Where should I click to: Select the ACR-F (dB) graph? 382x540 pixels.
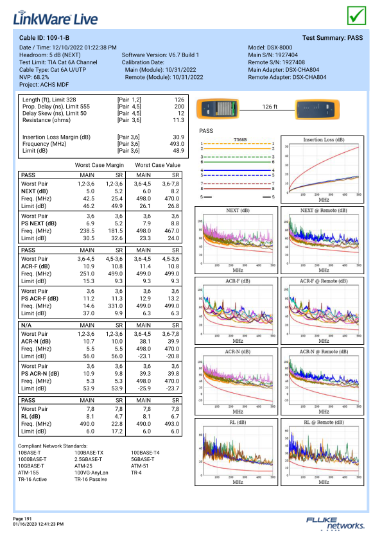point(236,311)
